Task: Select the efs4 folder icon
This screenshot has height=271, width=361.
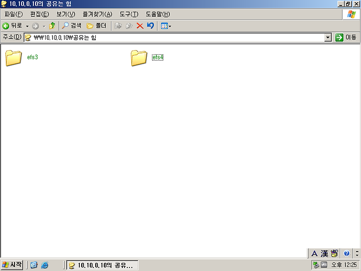Action: tap(139, 58)
